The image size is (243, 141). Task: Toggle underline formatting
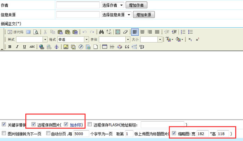coord(25,47)
